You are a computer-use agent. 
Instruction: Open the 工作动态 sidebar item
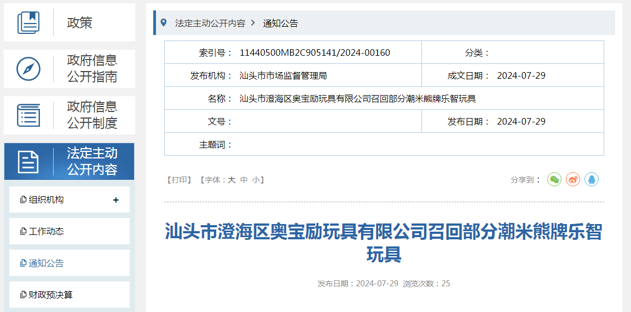[x=46, y=232]
